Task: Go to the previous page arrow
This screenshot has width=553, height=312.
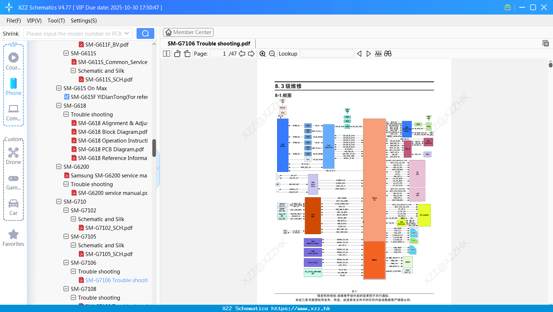Action: pyautogui.click(x=242, y=54)
